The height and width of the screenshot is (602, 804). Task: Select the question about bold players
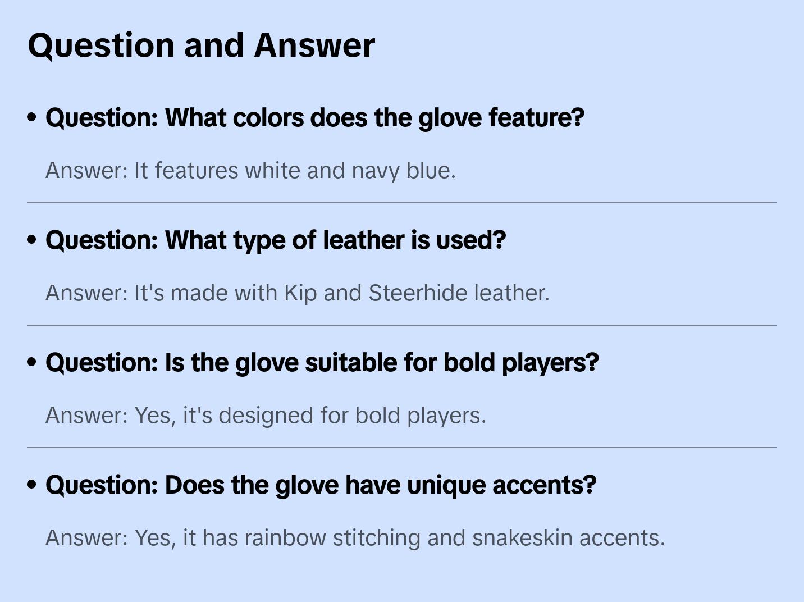(322, 363)
